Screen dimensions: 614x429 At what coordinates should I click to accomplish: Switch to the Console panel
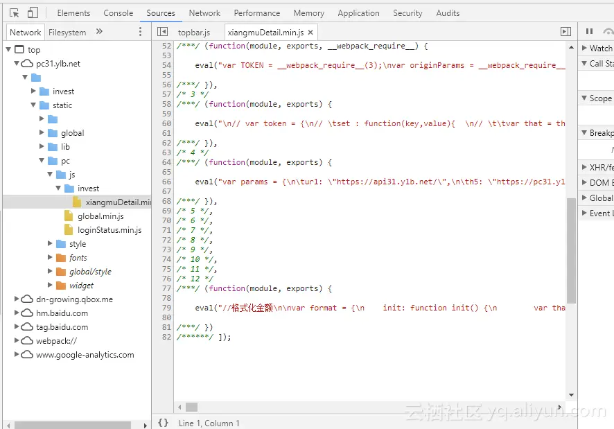pos(119,13)
